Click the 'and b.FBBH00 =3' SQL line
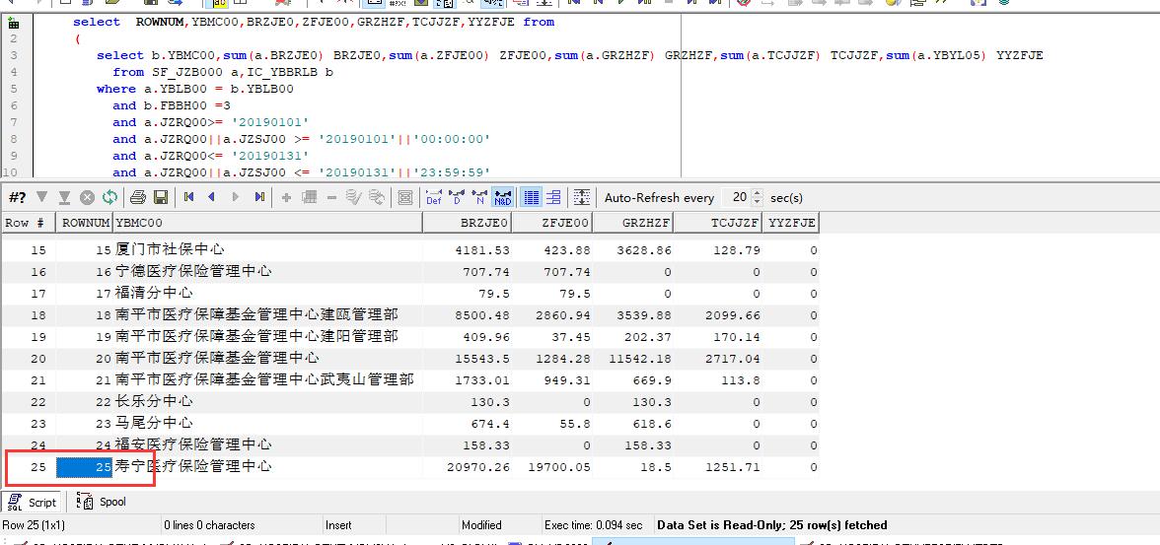 (172, 105)
